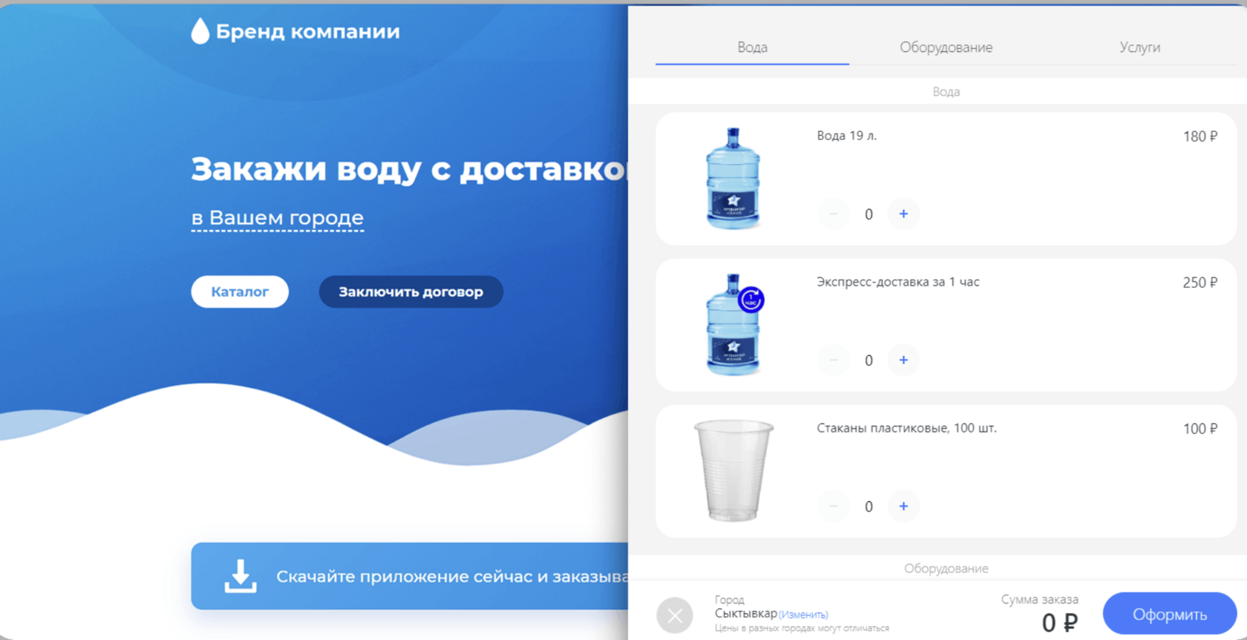
Task: Change city via Изменить link
Action: tap(803, 615)
